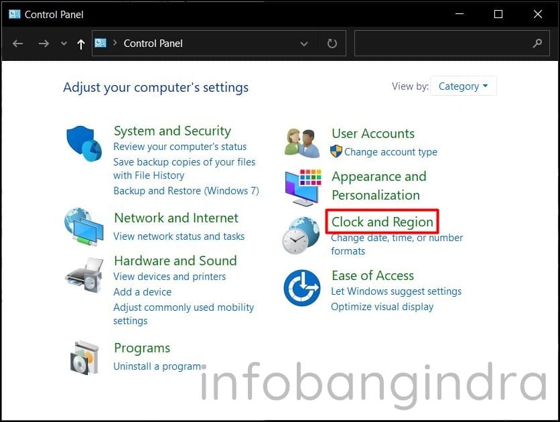Open Programs category
Image resolution: width=560 pixels, height=422 pixels.
click(142, 348)
